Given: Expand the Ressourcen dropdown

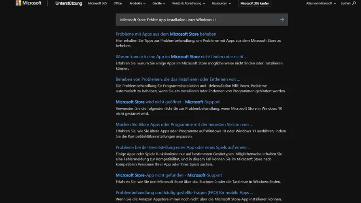Looking at the screenshot, I should coord(221,3).
